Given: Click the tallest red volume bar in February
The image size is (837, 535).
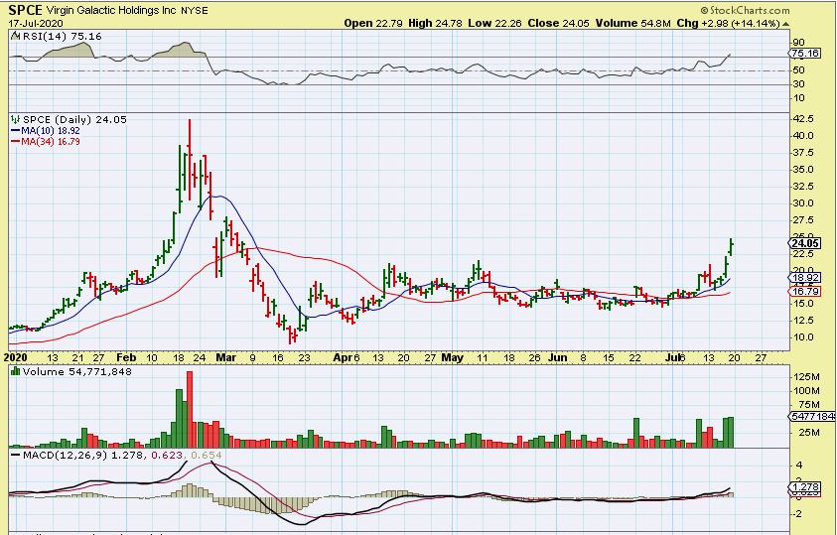Looking at the screenshot, I should (190, 409).
